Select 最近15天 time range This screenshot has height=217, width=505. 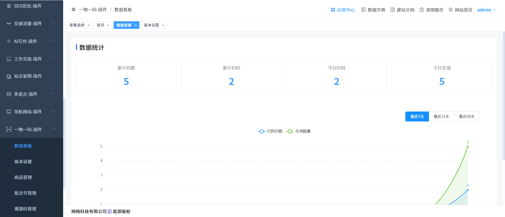[441, 117]
